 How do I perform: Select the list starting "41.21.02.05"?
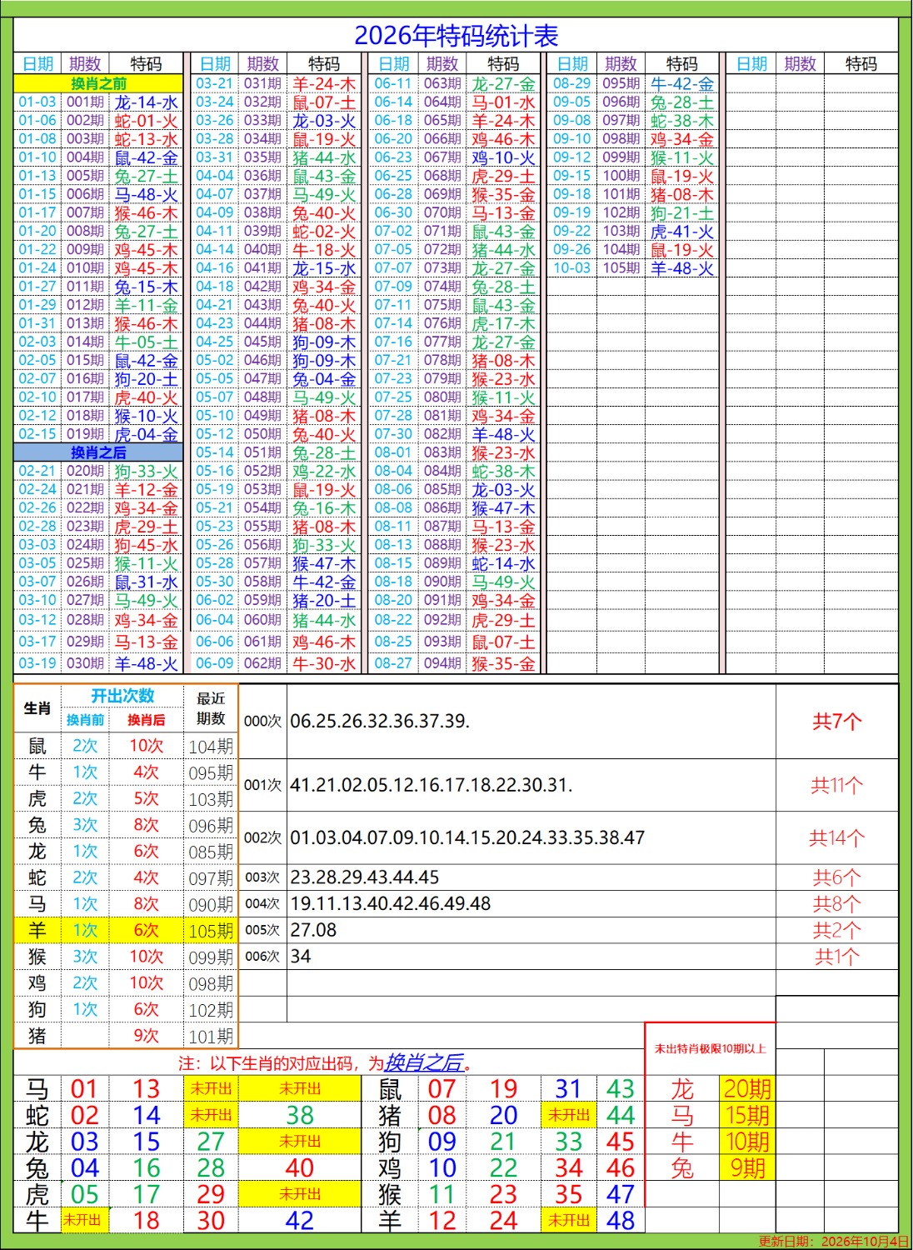click(x=432, y=785)
